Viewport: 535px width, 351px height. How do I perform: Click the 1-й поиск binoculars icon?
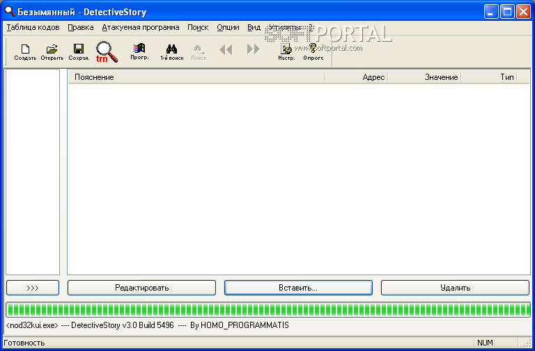171,52
